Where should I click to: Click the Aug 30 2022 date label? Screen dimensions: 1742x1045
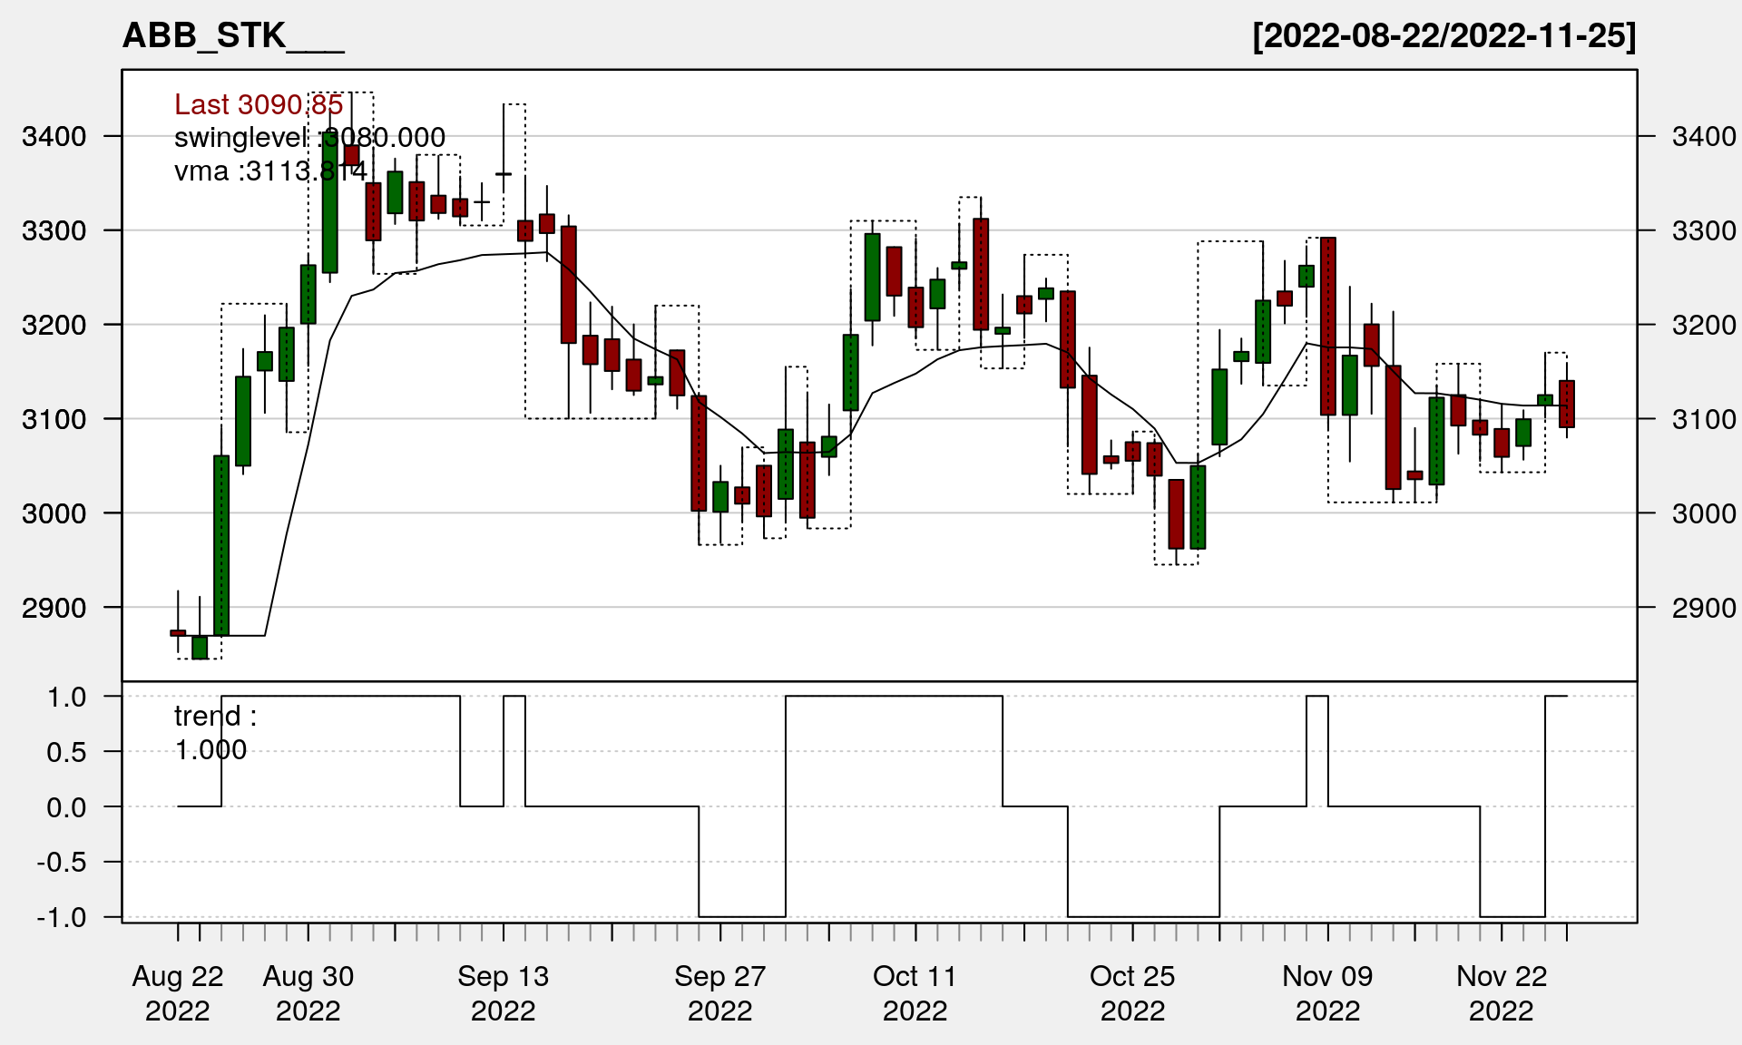coord(308,992)
